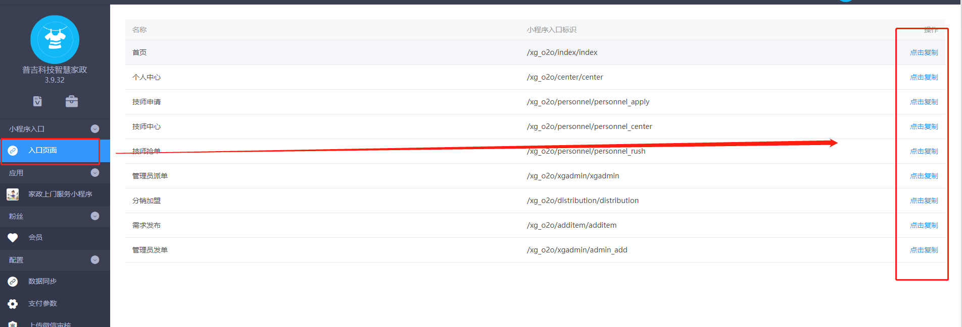The height and width of the screenshot is (327, 962).
Task: Click 点击复制 for the 个人中心 row
Action: (x=924, y=77)
